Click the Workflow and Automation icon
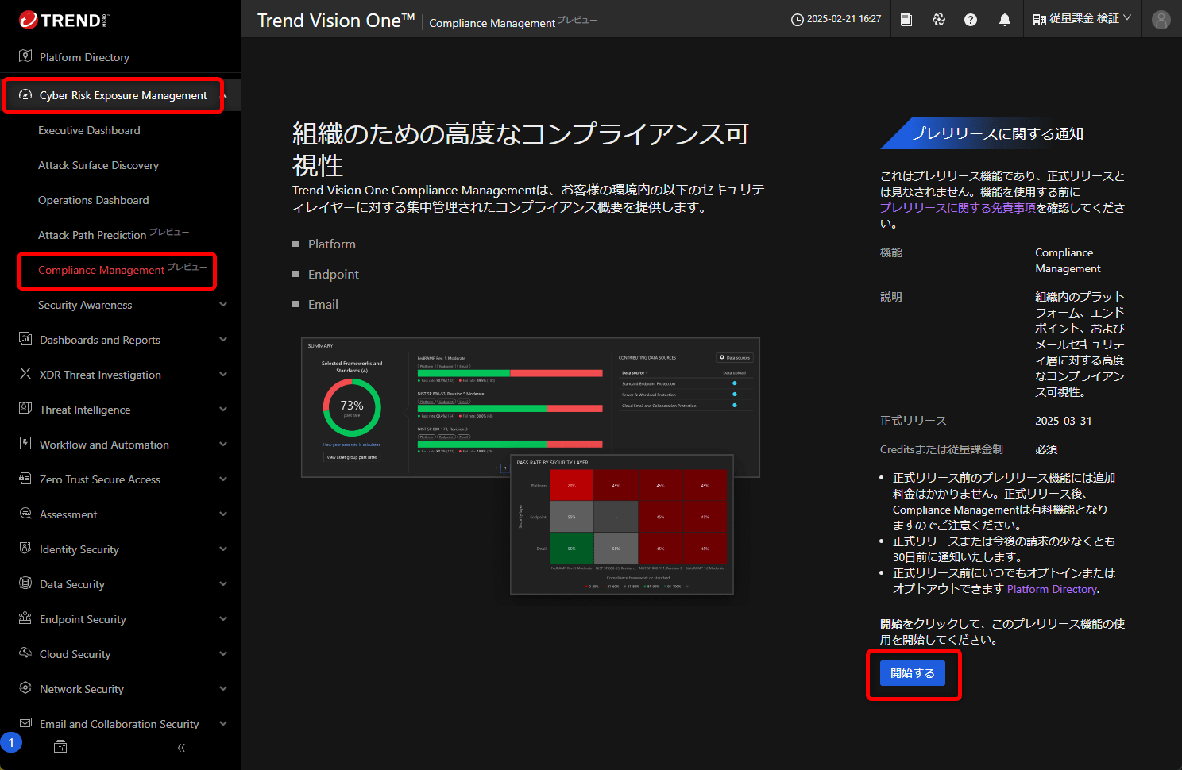1182x770 pixels. click(25, 444)
